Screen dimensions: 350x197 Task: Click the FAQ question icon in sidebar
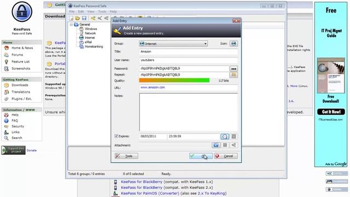tap(6, 120)
